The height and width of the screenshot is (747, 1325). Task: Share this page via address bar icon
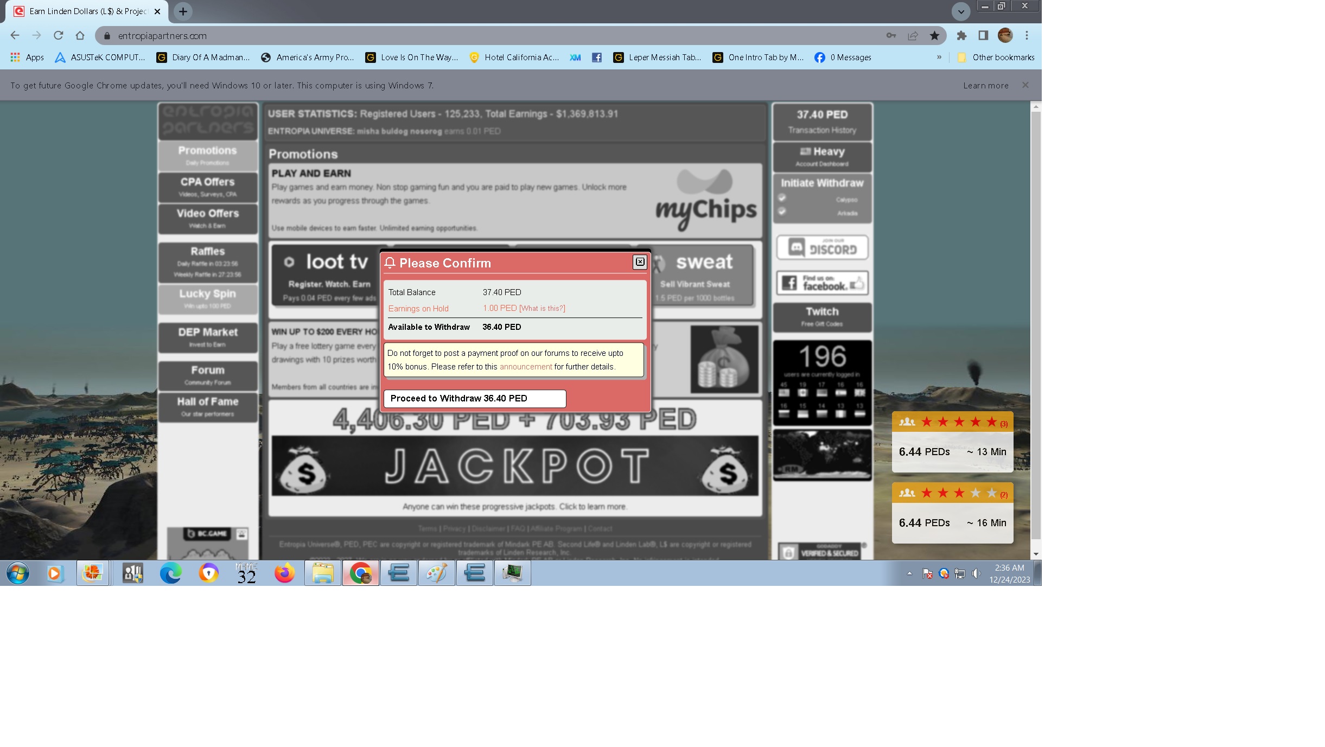pyautogui.click(x=913, y=35)
